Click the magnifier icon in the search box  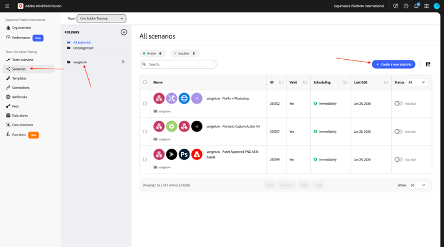(144, 65)
